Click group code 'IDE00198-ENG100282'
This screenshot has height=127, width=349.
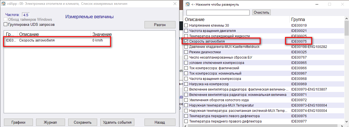pyautogui.click(x=309, y=47)
